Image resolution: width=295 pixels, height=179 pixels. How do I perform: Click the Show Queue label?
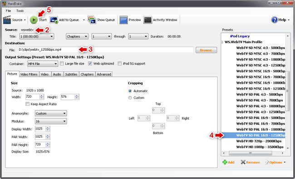click(x=106, y=20)
